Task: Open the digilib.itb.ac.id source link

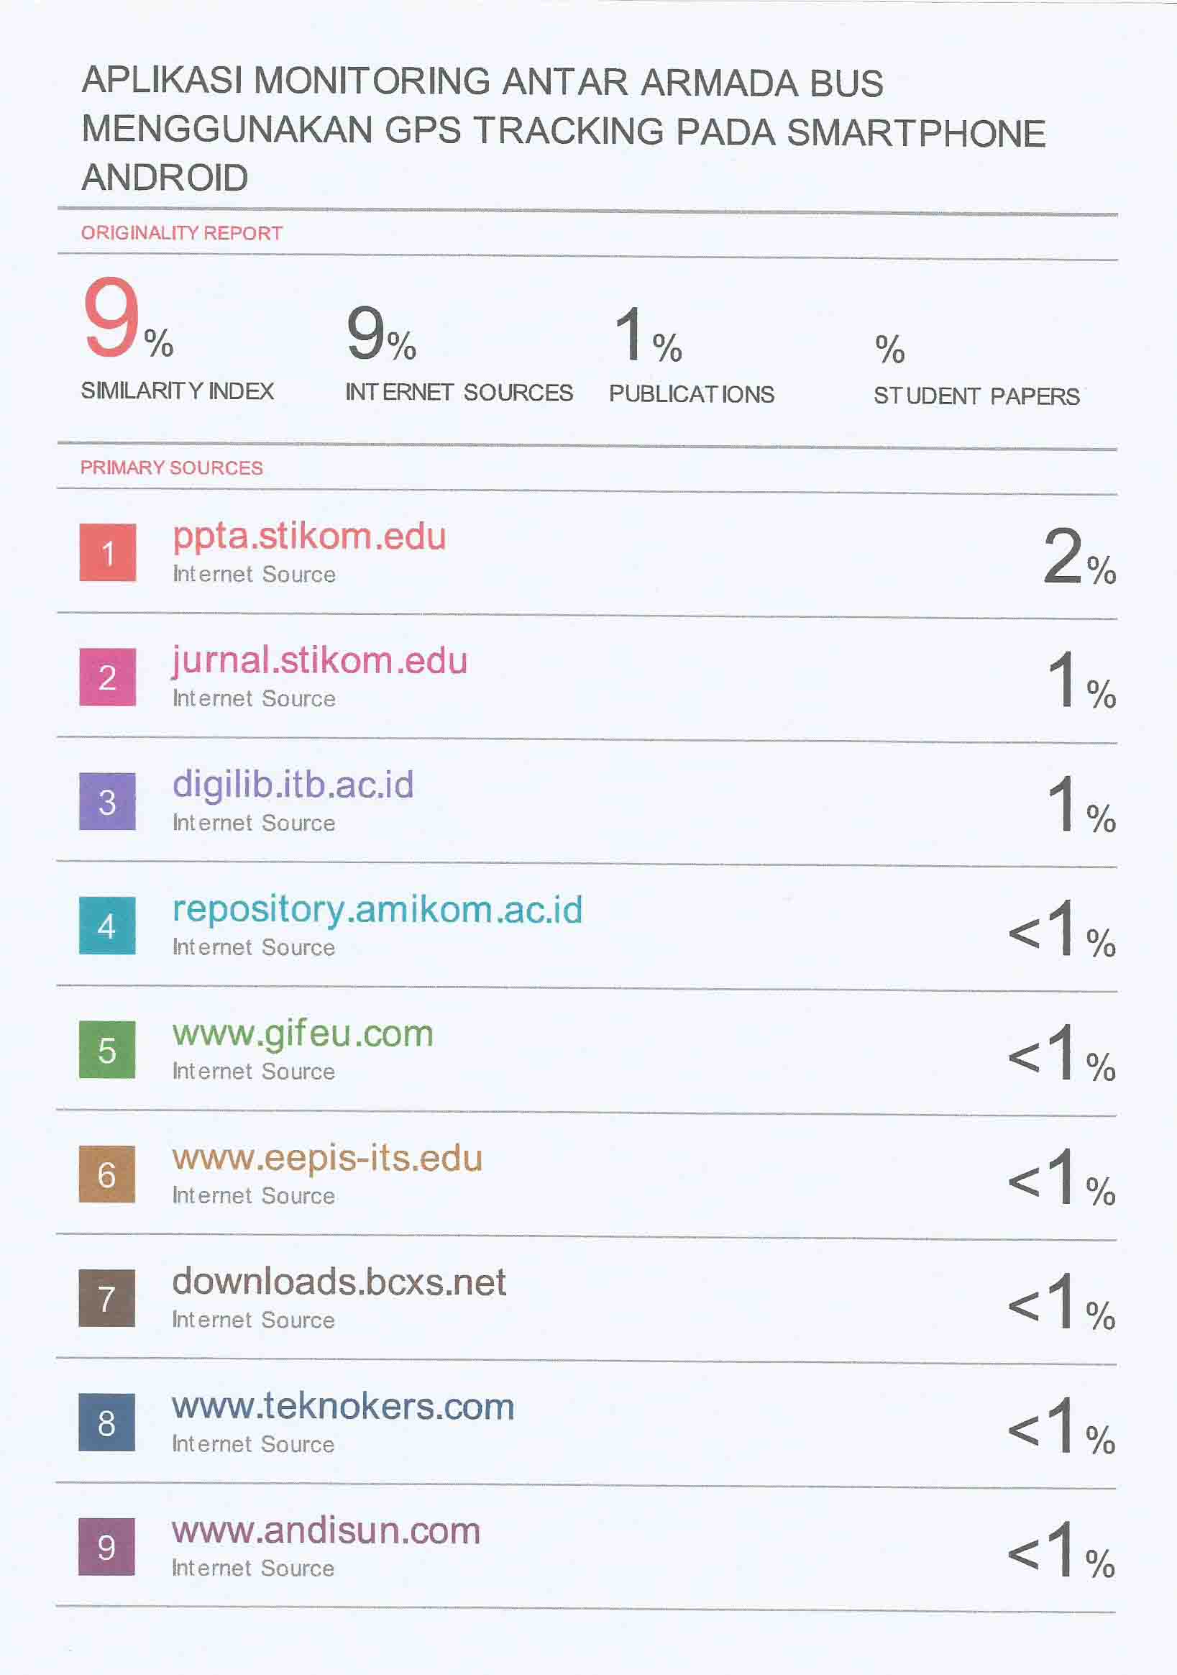Action: tap(293, 785)
